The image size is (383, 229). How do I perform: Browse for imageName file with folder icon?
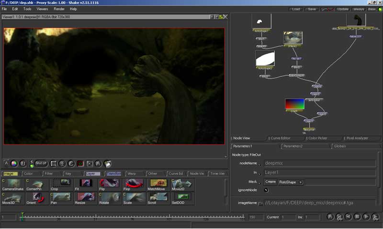pos(260,203)
